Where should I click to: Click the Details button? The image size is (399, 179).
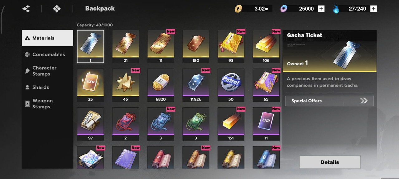click(x=330, y=162)
